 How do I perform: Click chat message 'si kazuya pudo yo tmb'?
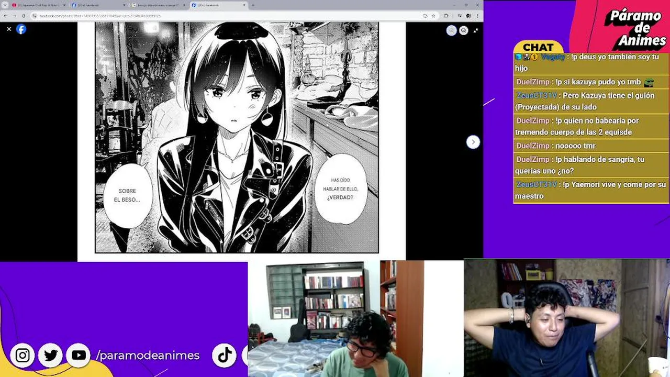(591, 82)
